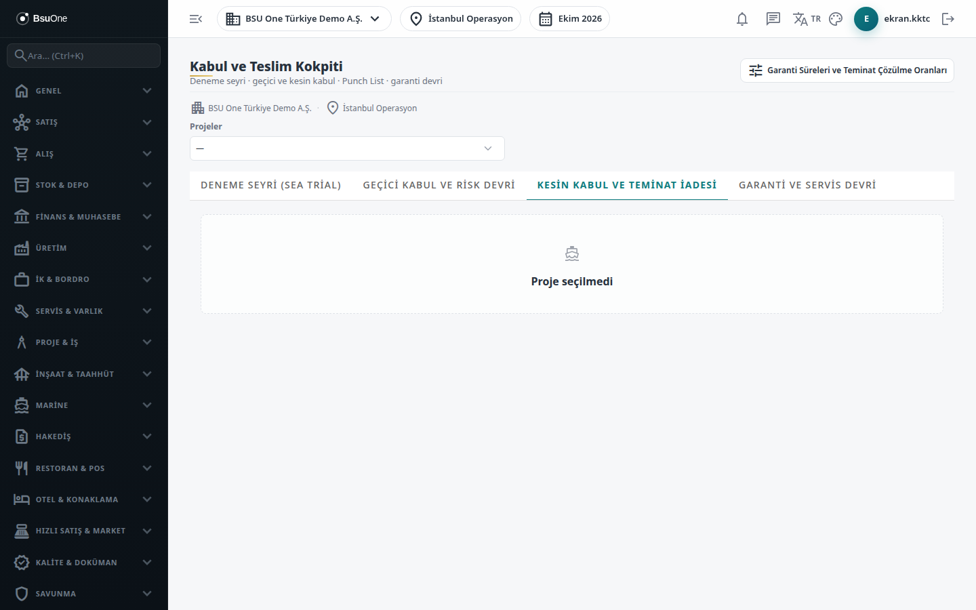Open the company selector BSU One Türkiye Demo A.Ş.
This screenshot has width=976, height=610.
pyautogui.click(x=304, y=19)
